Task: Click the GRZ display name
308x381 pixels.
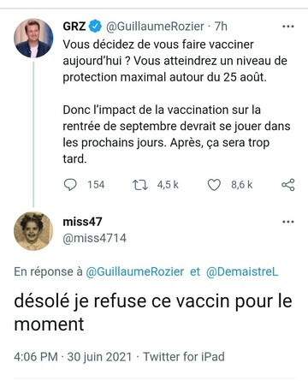Action: [x=74, y=27]
